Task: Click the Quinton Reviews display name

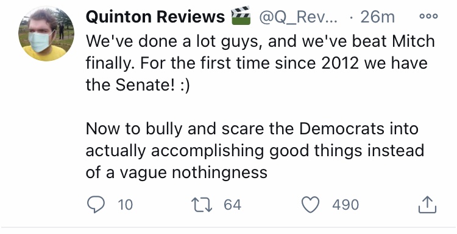Action: click(x=155, y=17)
